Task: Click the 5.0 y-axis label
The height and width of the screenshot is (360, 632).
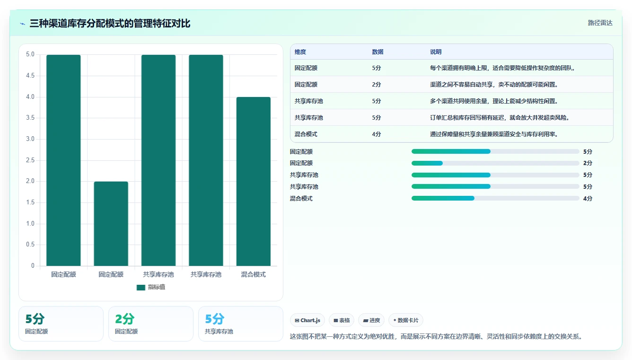Action: pyautogui.click(x=30, y=54)
